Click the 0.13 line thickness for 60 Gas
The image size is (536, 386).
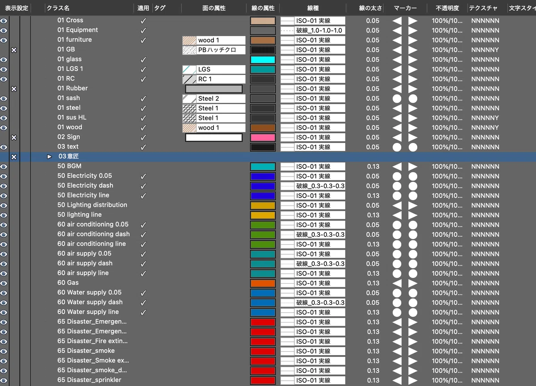(373, 283)
